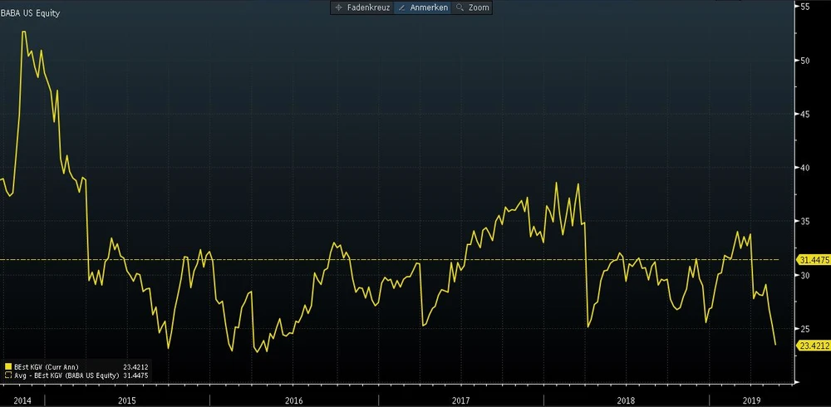Click the 55 tick on the price axis
Screen dimensions: 831x407
pos(804,7)
